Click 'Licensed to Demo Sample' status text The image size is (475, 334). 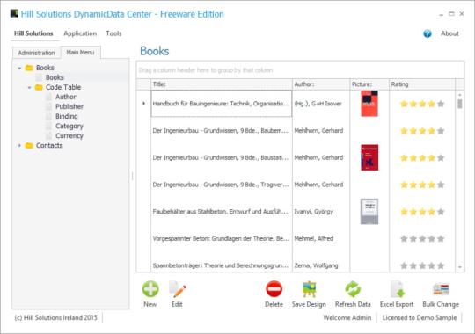click(420, 317)
